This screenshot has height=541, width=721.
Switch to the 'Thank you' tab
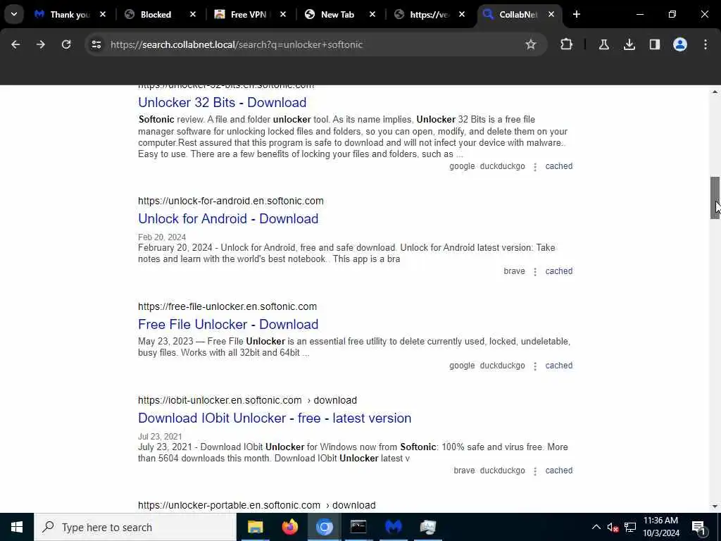pos(70,14)
